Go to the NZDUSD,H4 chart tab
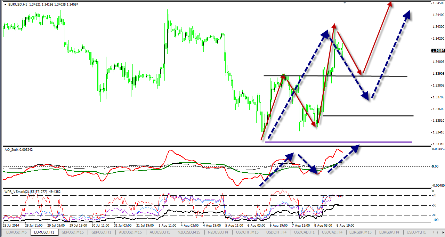The width and height of the screenshot is (445, 237). (x=218, y=232)
